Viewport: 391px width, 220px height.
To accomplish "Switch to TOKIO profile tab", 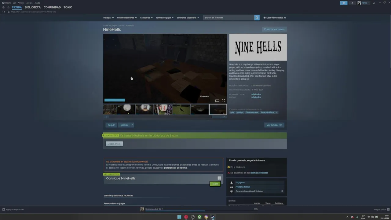I will coord(68,7).
